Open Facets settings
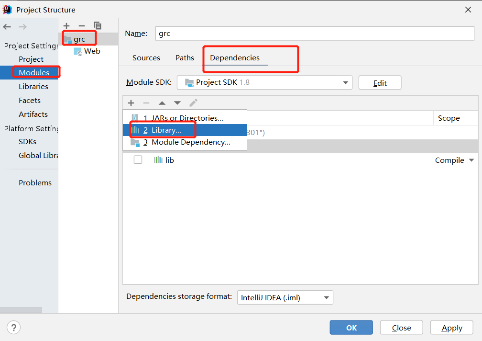Viewport: 482px width, 341px height. point(30,100)
